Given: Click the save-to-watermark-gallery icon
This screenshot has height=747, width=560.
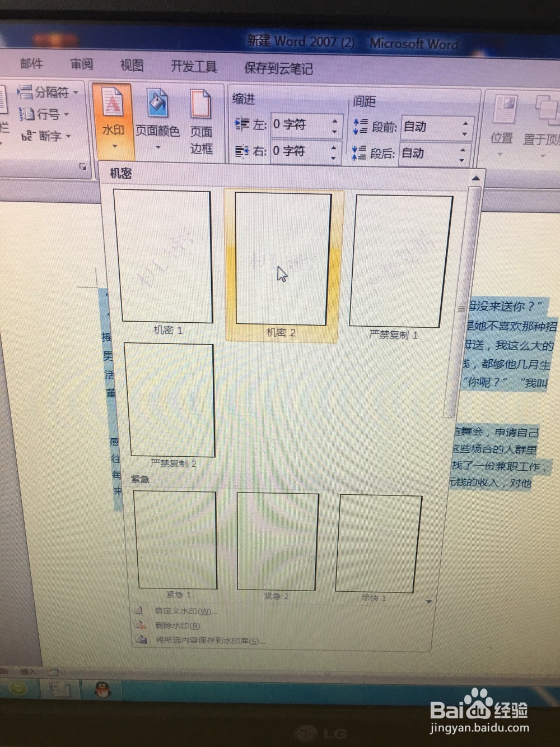Looking at the screenshot, I should tap(141, 639).
